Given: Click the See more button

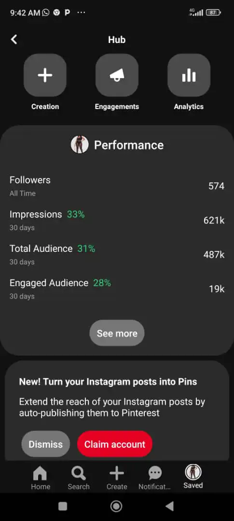Looking at the screenshot, I should pos(117,333).
